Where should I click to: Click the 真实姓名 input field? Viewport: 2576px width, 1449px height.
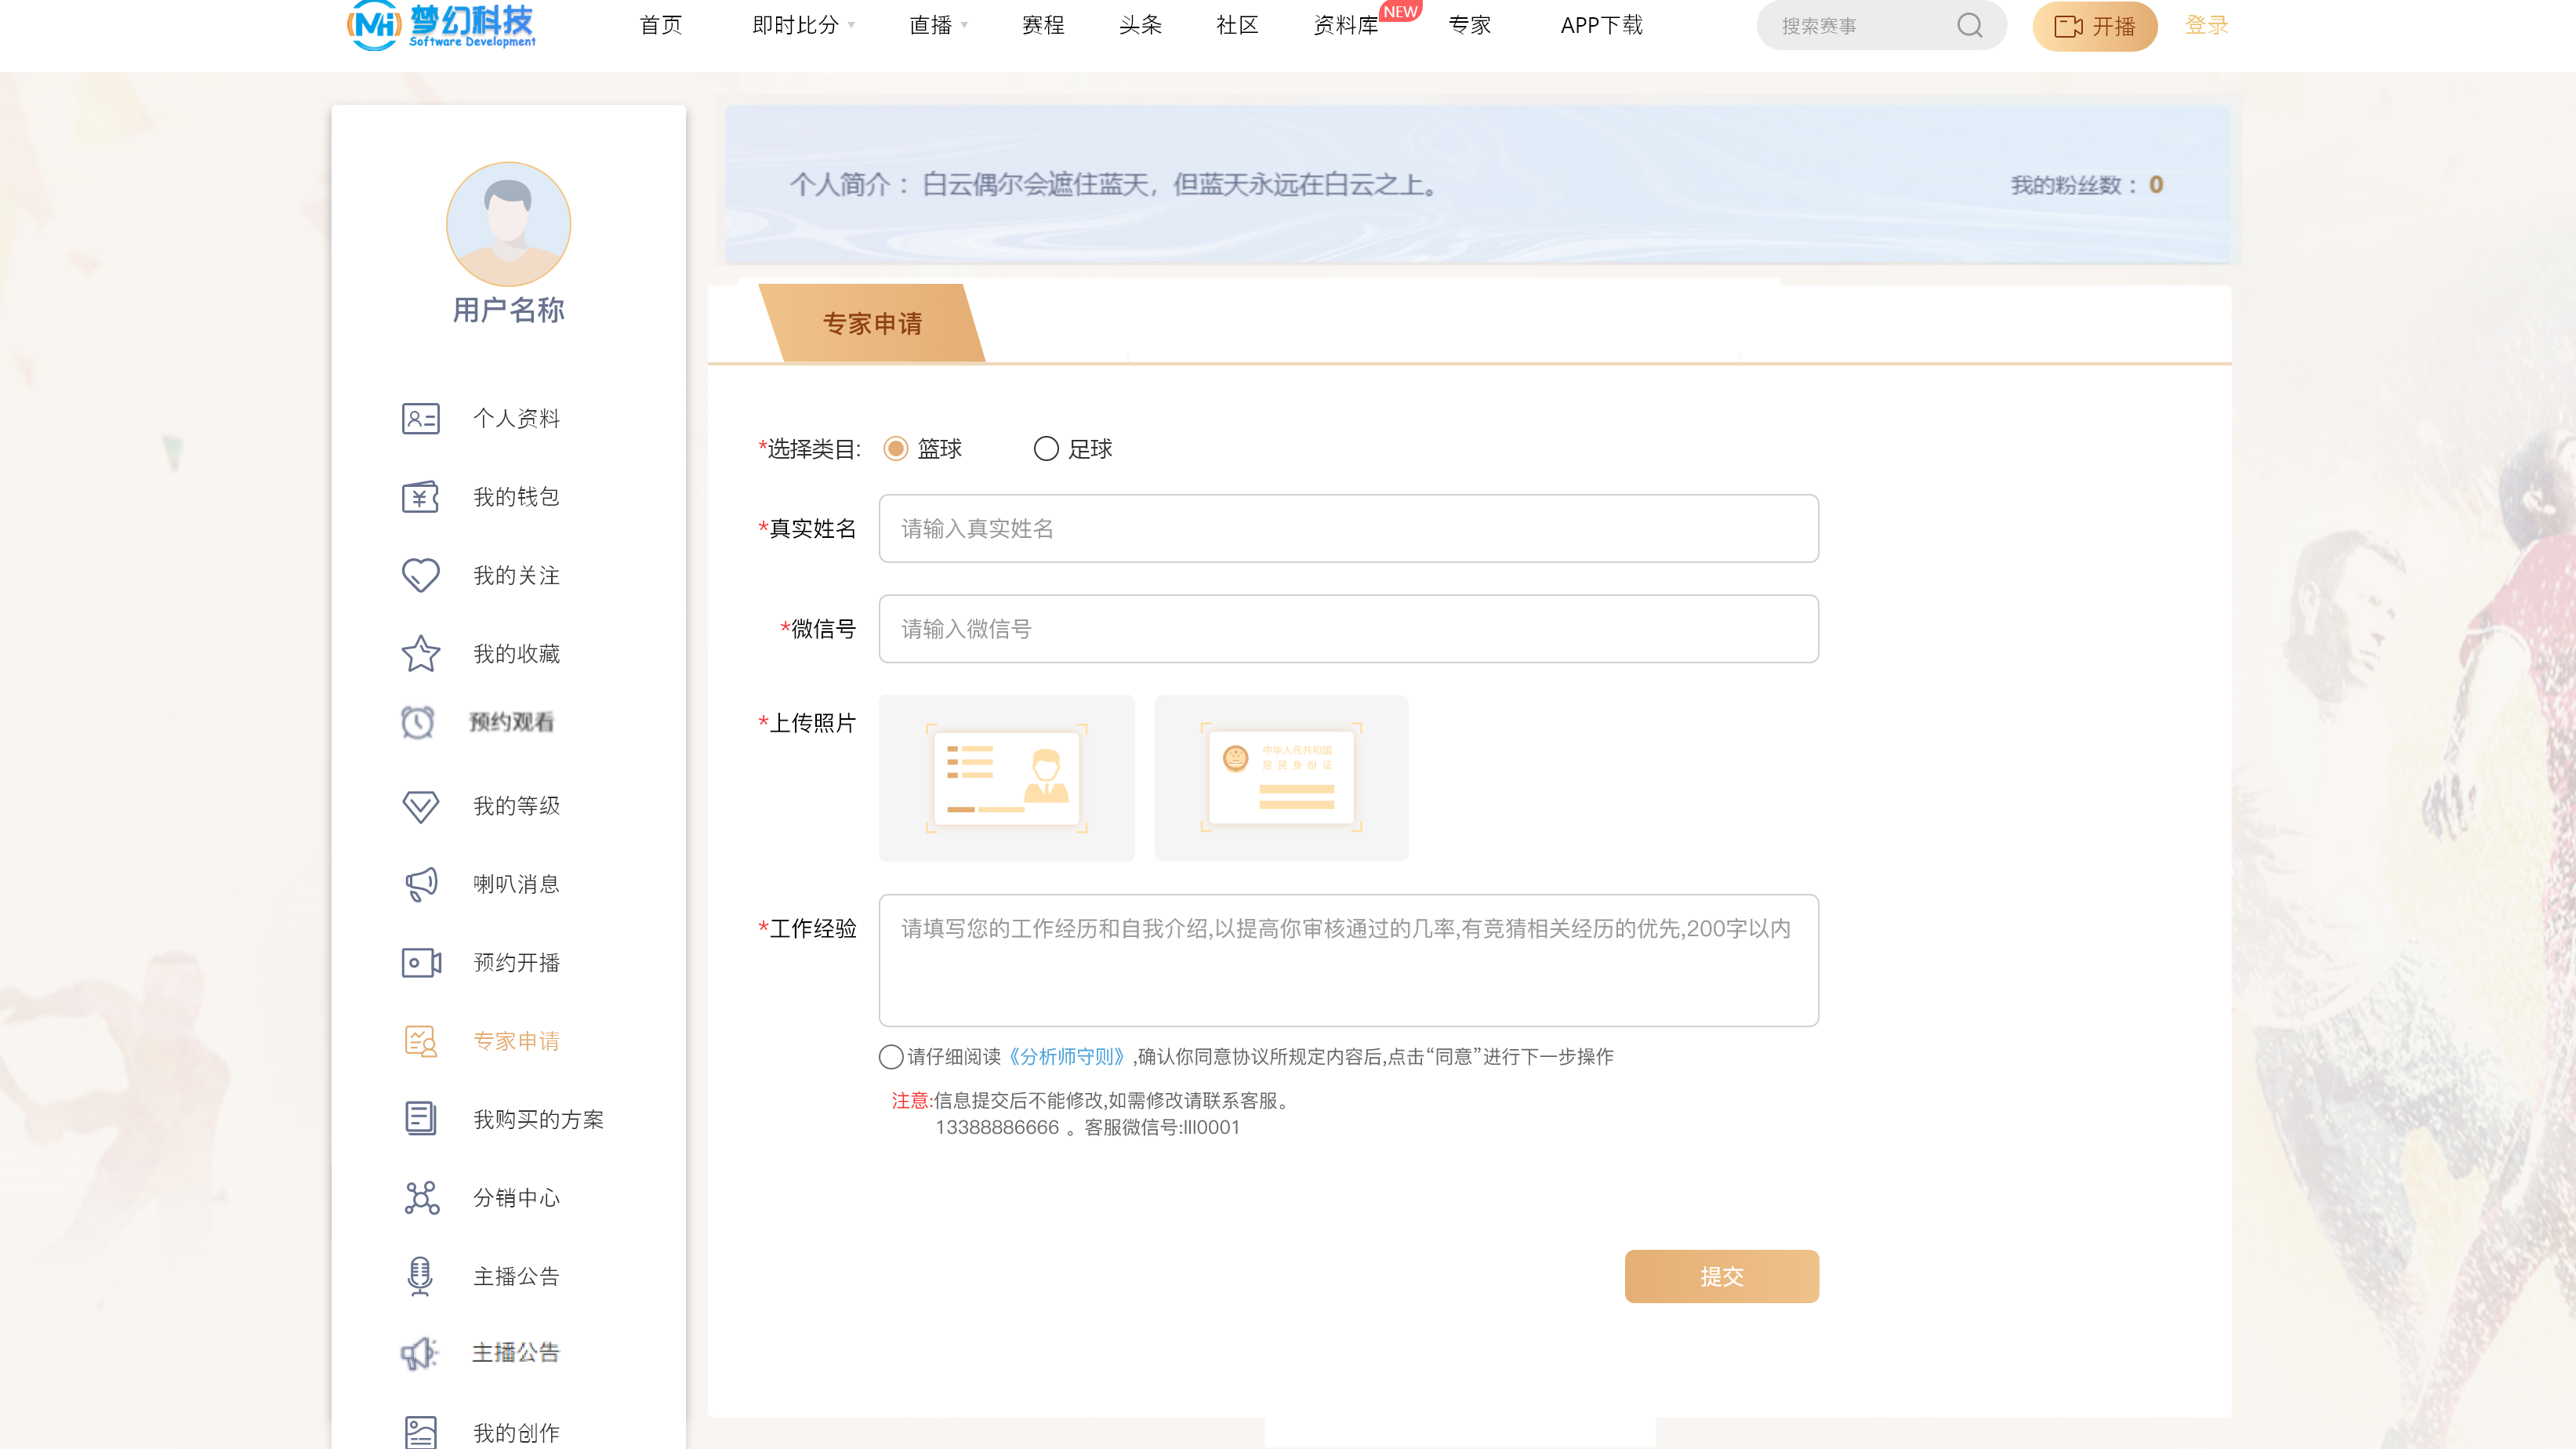click(x=1348, y=529)
